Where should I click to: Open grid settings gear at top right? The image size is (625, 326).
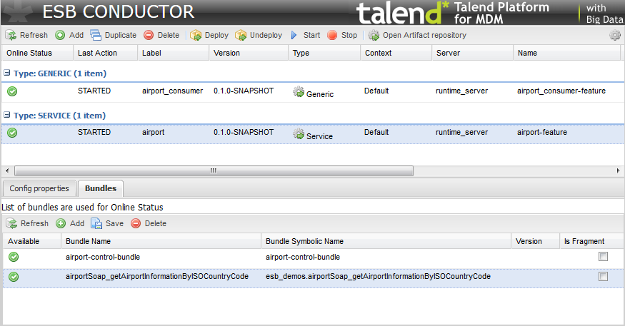(615, 36)
